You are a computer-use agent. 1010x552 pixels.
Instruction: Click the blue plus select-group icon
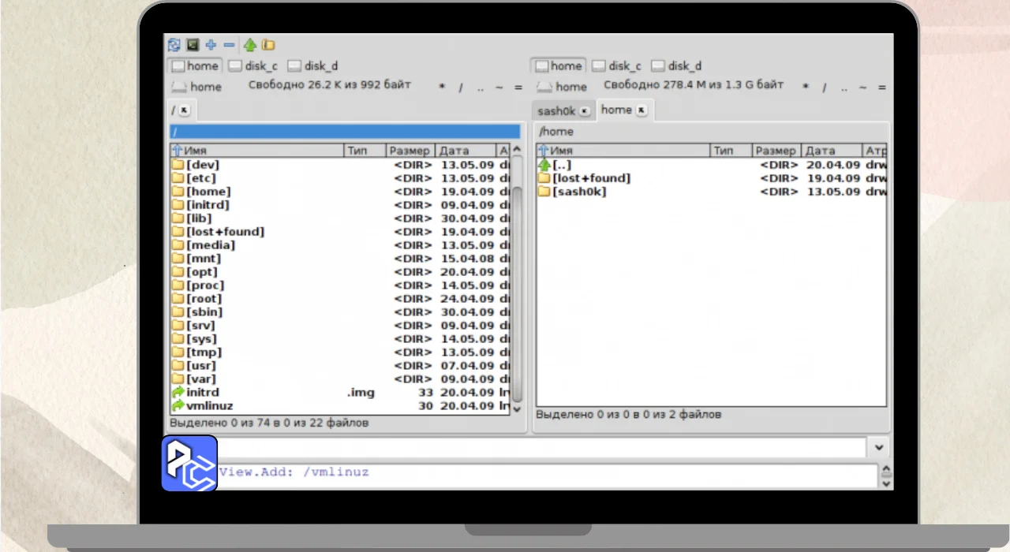(x=211, y=45)
